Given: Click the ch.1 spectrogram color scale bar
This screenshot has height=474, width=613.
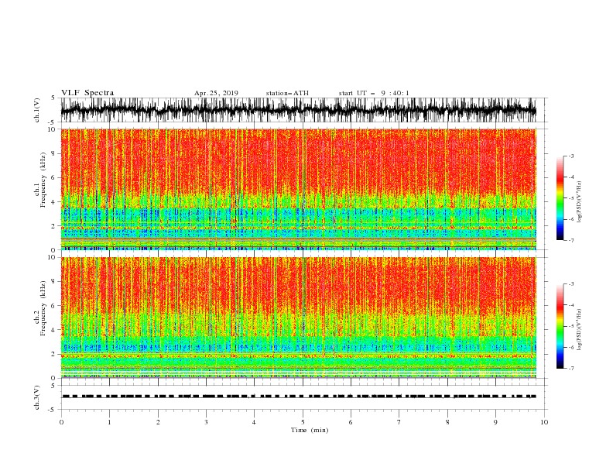Looking at the screenshot, I should pos(560,198).
